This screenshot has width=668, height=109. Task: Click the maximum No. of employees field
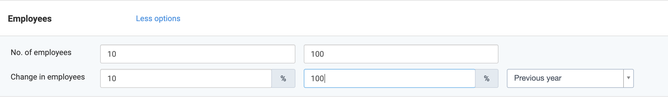tap(401, 54)
